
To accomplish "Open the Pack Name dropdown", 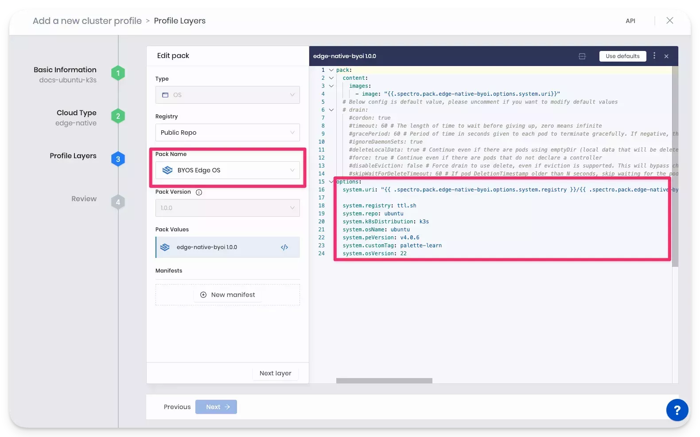I will coord(228,170).
